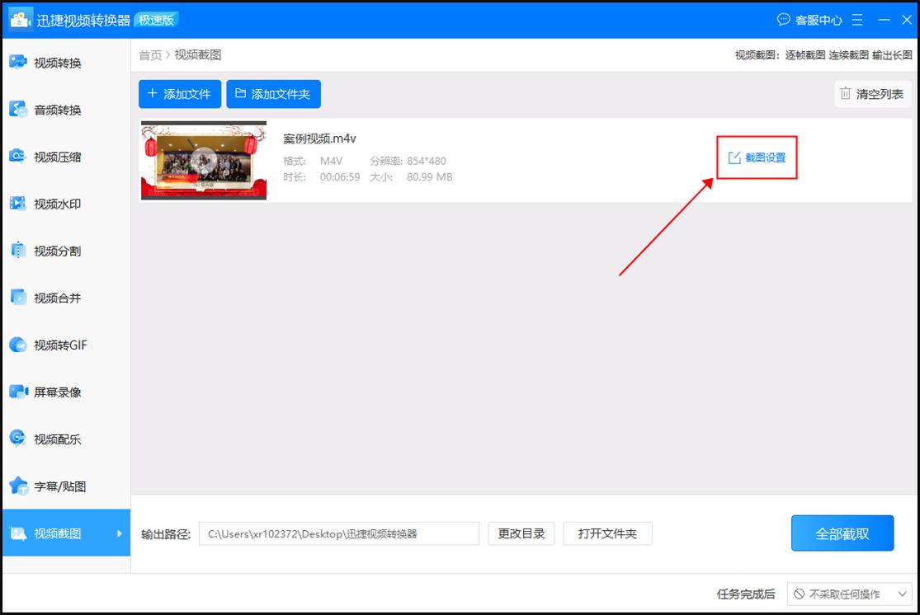This screenshot has height=615, width=920.
Task: Open the hamburger menu at top right
Action: pyautogui.click(x=856, y=19)
